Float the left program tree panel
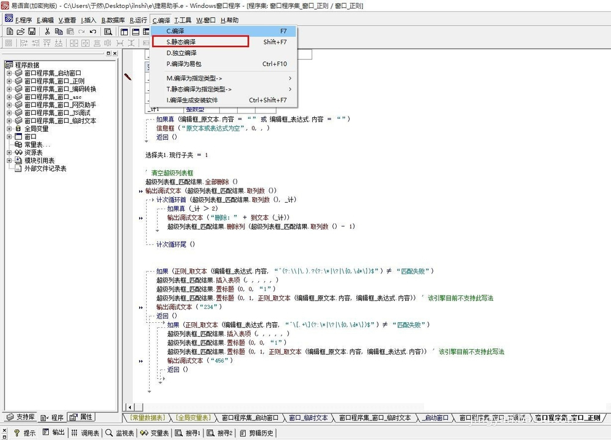The image size is (611, 440). coord(108,54)
